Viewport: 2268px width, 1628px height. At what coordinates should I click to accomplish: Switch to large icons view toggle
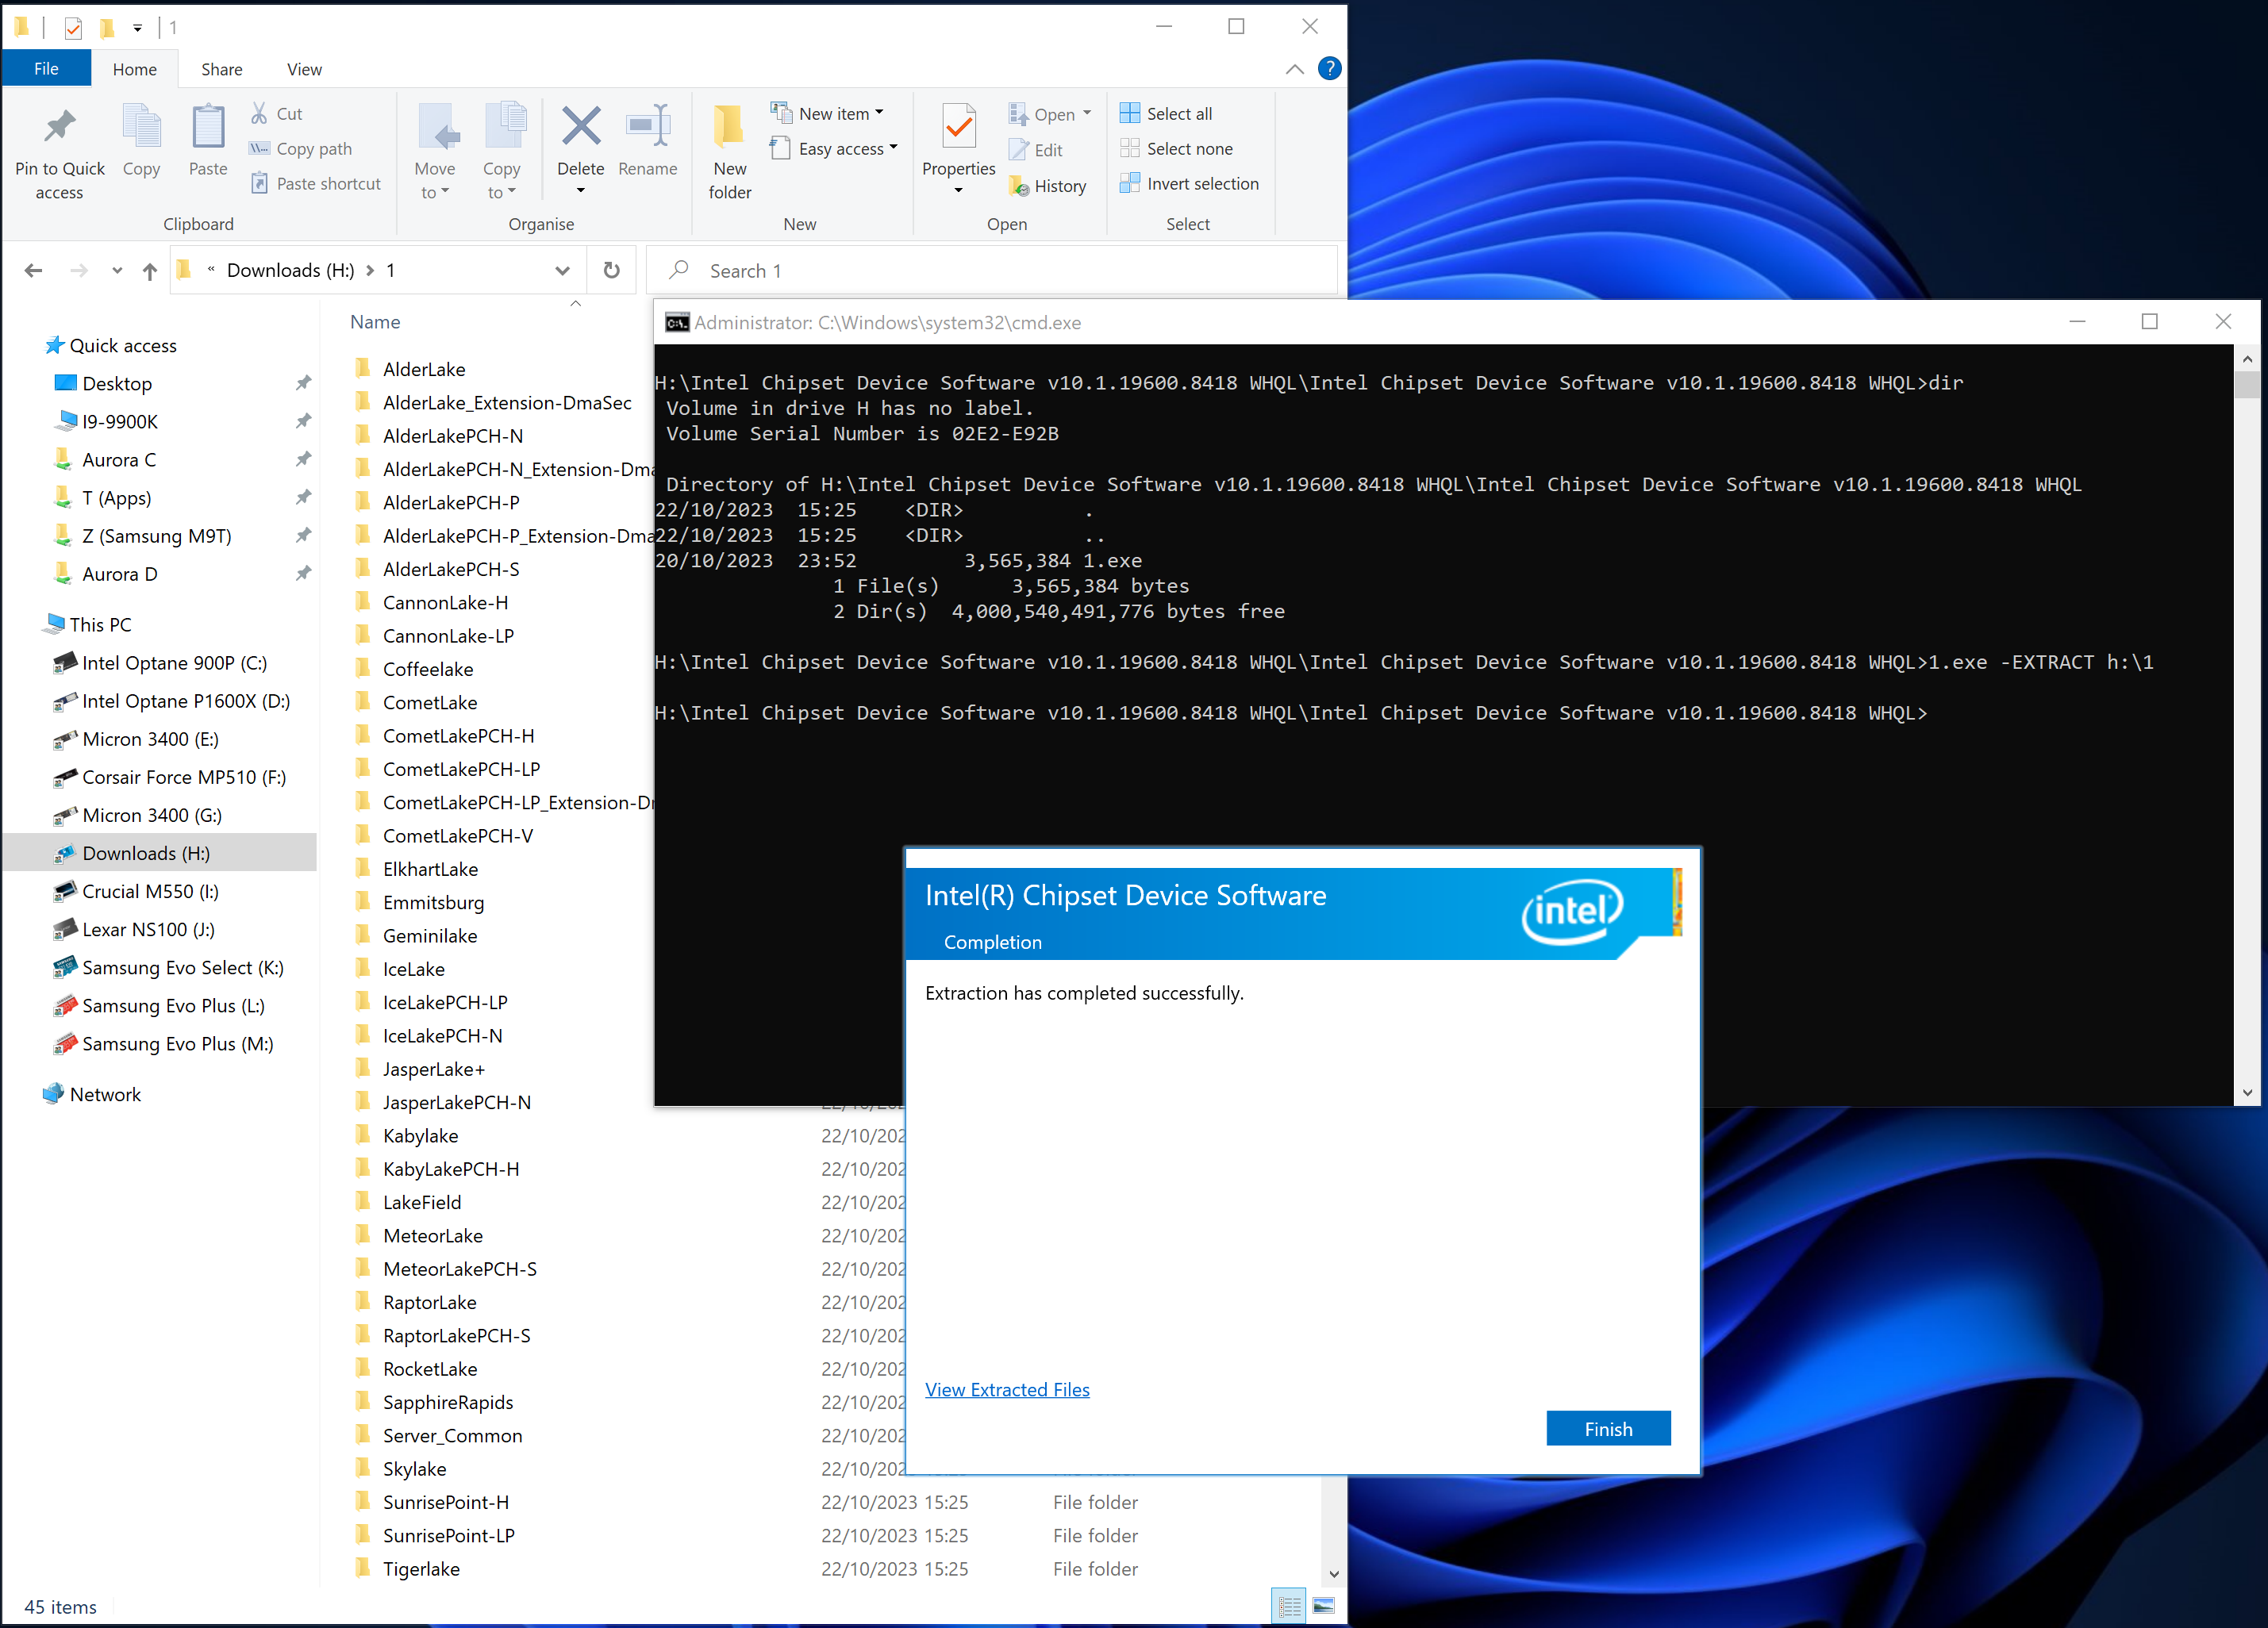pyautogui.click(x=1323, y=1606)
